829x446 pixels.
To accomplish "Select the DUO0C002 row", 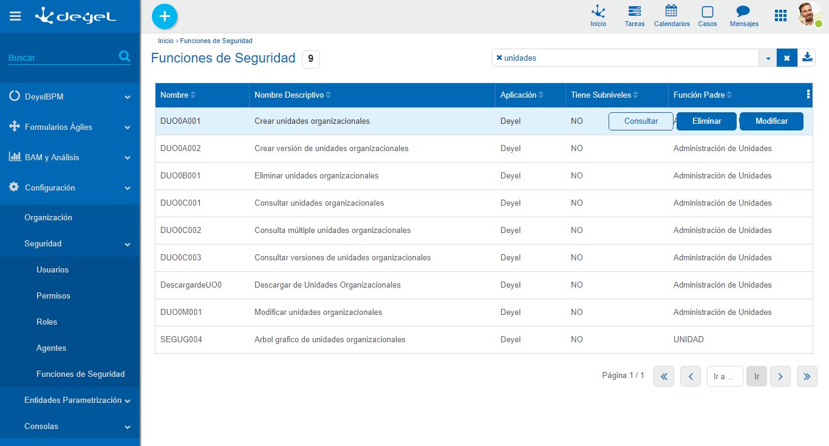I will pyautogui.click(x=484, y=231).
